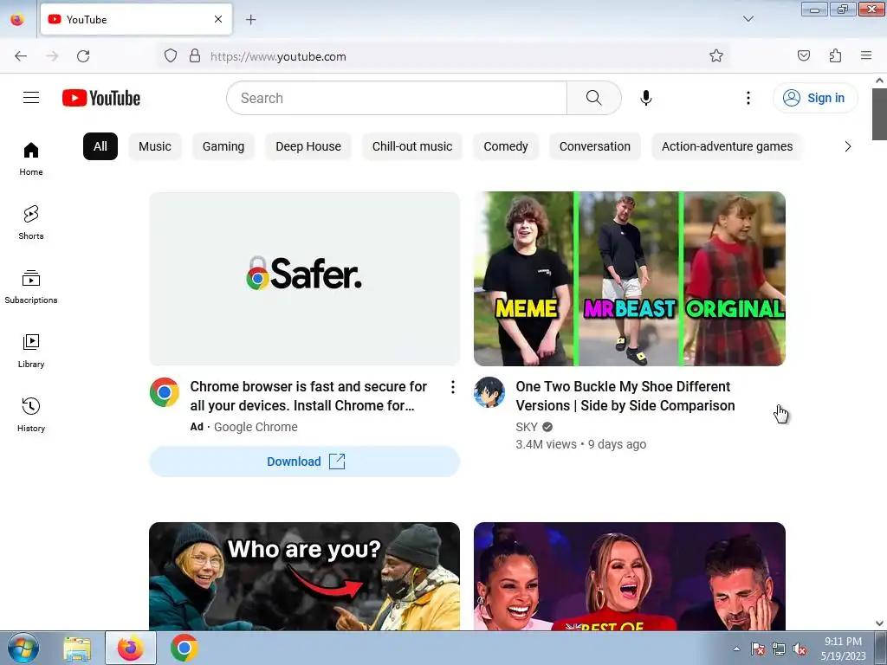The image size is (887, 665).
Task: Click the taskbar clock and date
Action: (843, 649)
